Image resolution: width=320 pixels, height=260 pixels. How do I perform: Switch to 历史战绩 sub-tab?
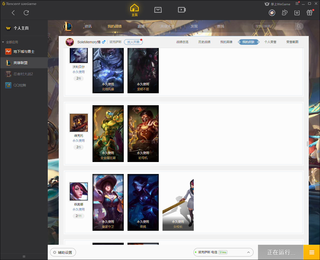click(204, 42)
